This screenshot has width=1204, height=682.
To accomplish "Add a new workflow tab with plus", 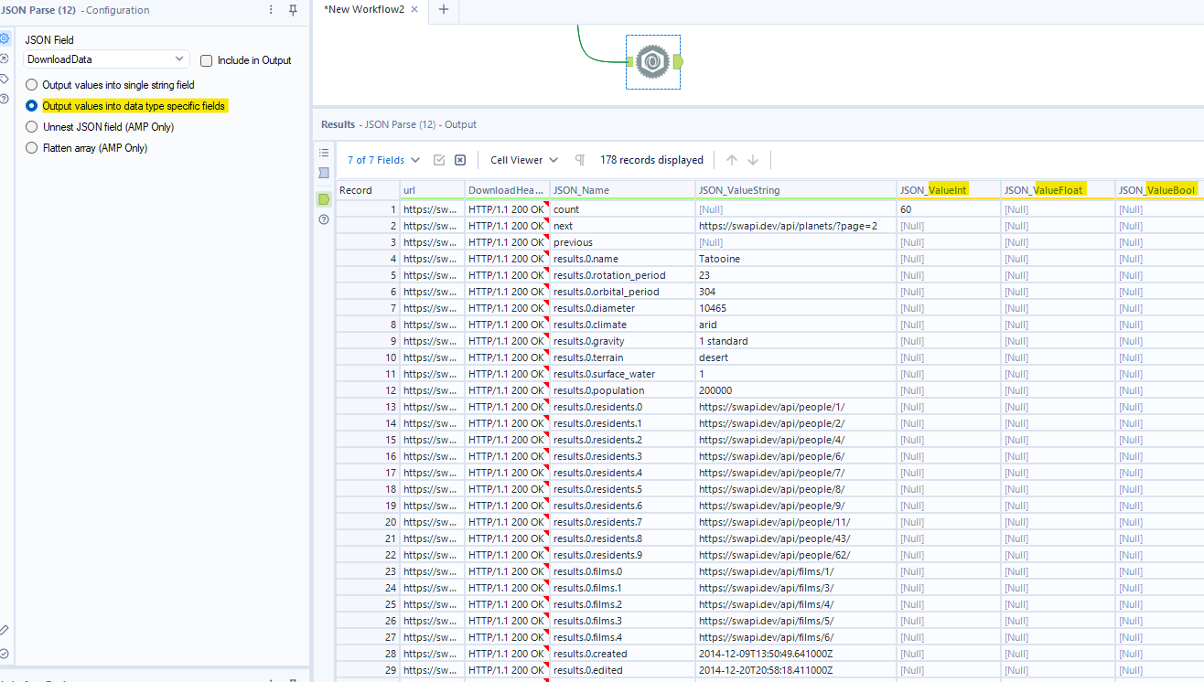I will pyautogui.click(x=444, y=9).
